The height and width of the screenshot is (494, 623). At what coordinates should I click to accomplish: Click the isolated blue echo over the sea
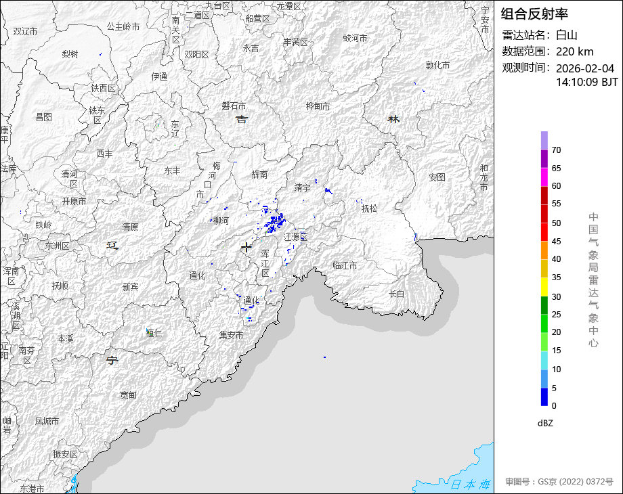pos(324,357)
